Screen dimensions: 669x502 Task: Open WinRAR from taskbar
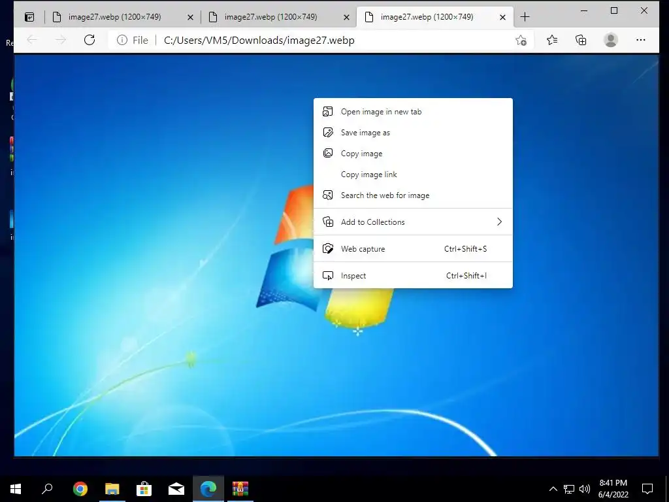click(x=240, y=489)
